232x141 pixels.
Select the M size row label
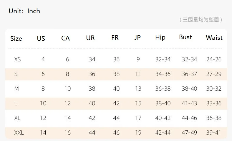16,89
